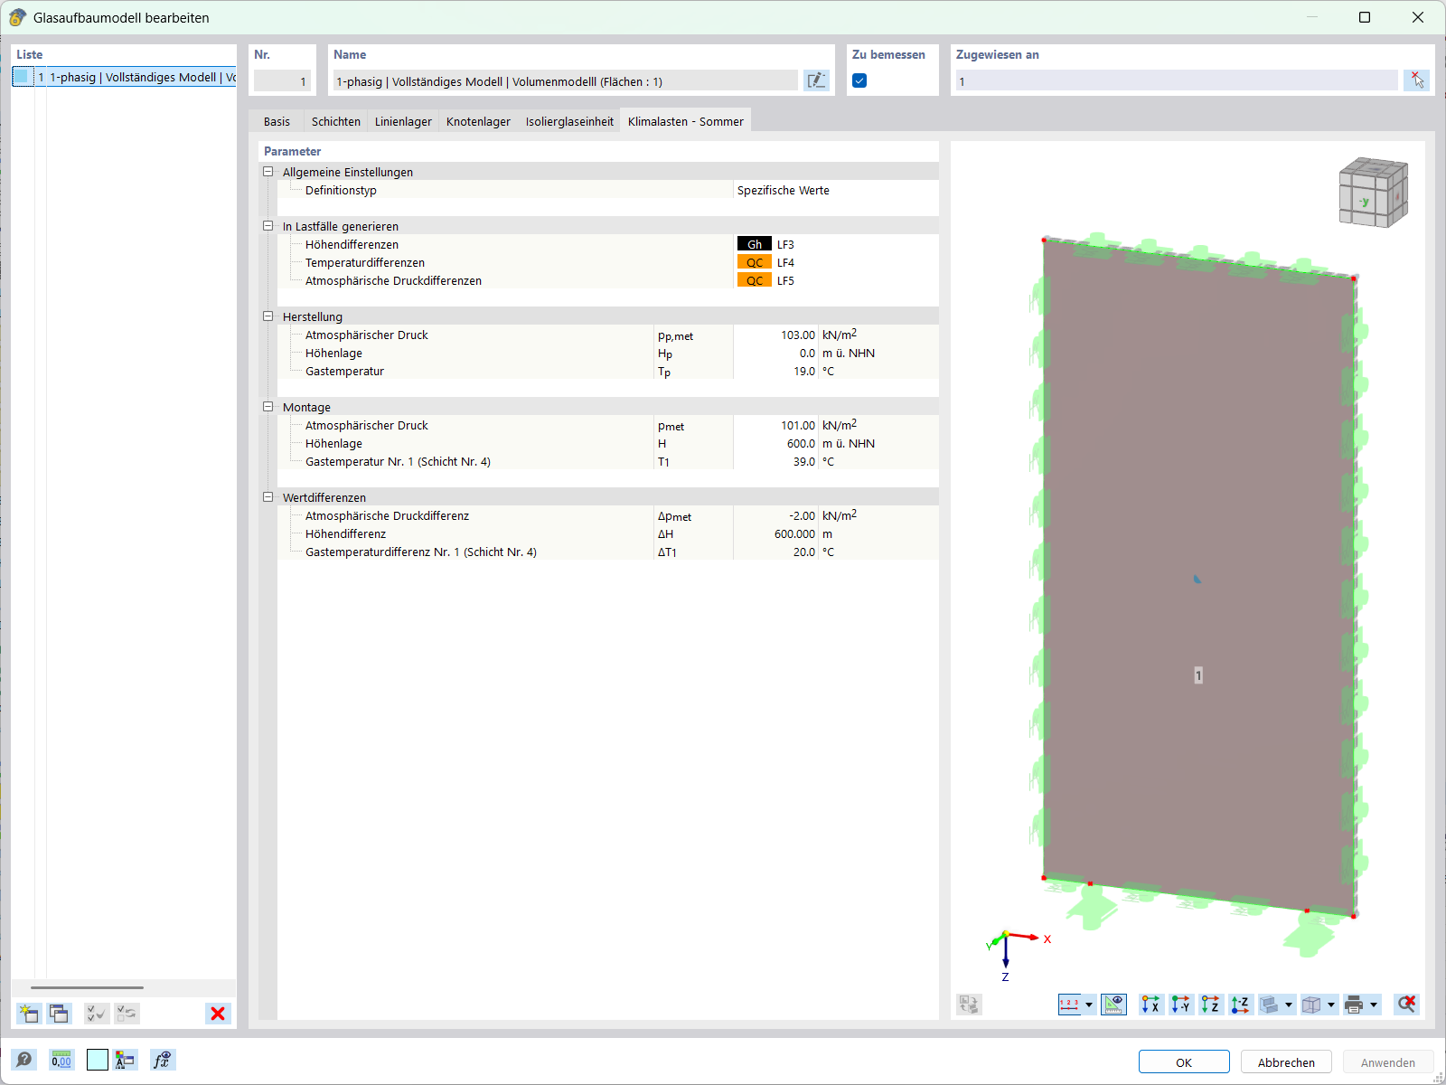Toggle the dimension visibility ruler icon
1446x1085 pixels.
click(1114, 1005)
